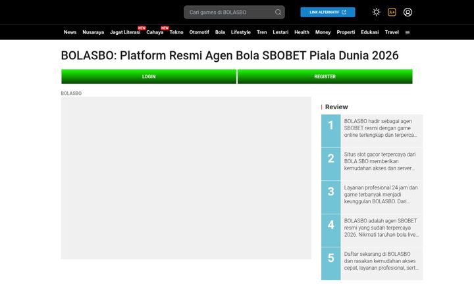Viewport: 474px width, 296px height.
Task: Open review 4 'BOLASBO adalah agen SBOBET'
Action: pos(372,230)
